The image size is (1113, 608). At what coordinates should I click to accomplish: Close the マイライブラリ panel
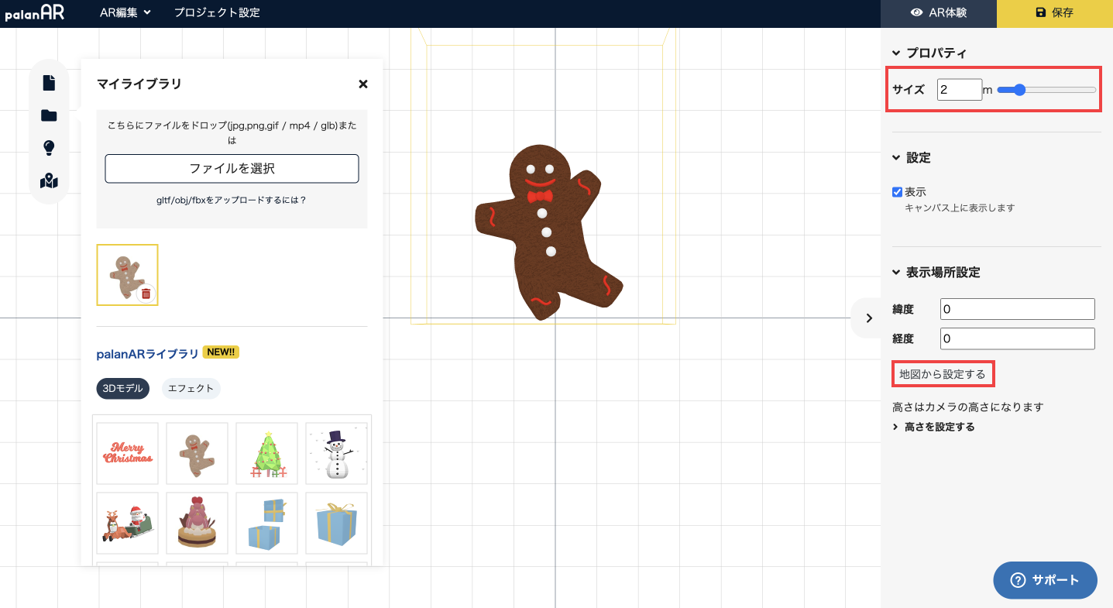point(362,84)
